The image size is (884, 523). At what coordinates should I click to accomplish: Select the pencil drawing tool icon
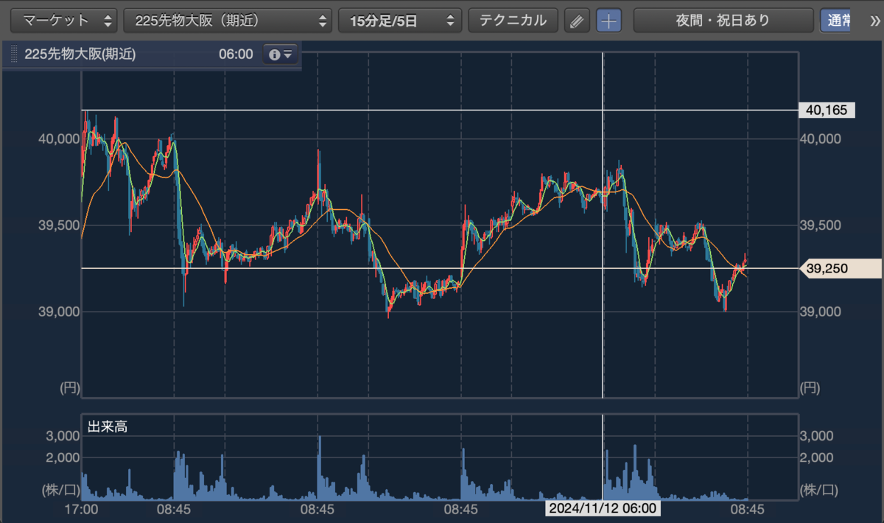(577, 21)
